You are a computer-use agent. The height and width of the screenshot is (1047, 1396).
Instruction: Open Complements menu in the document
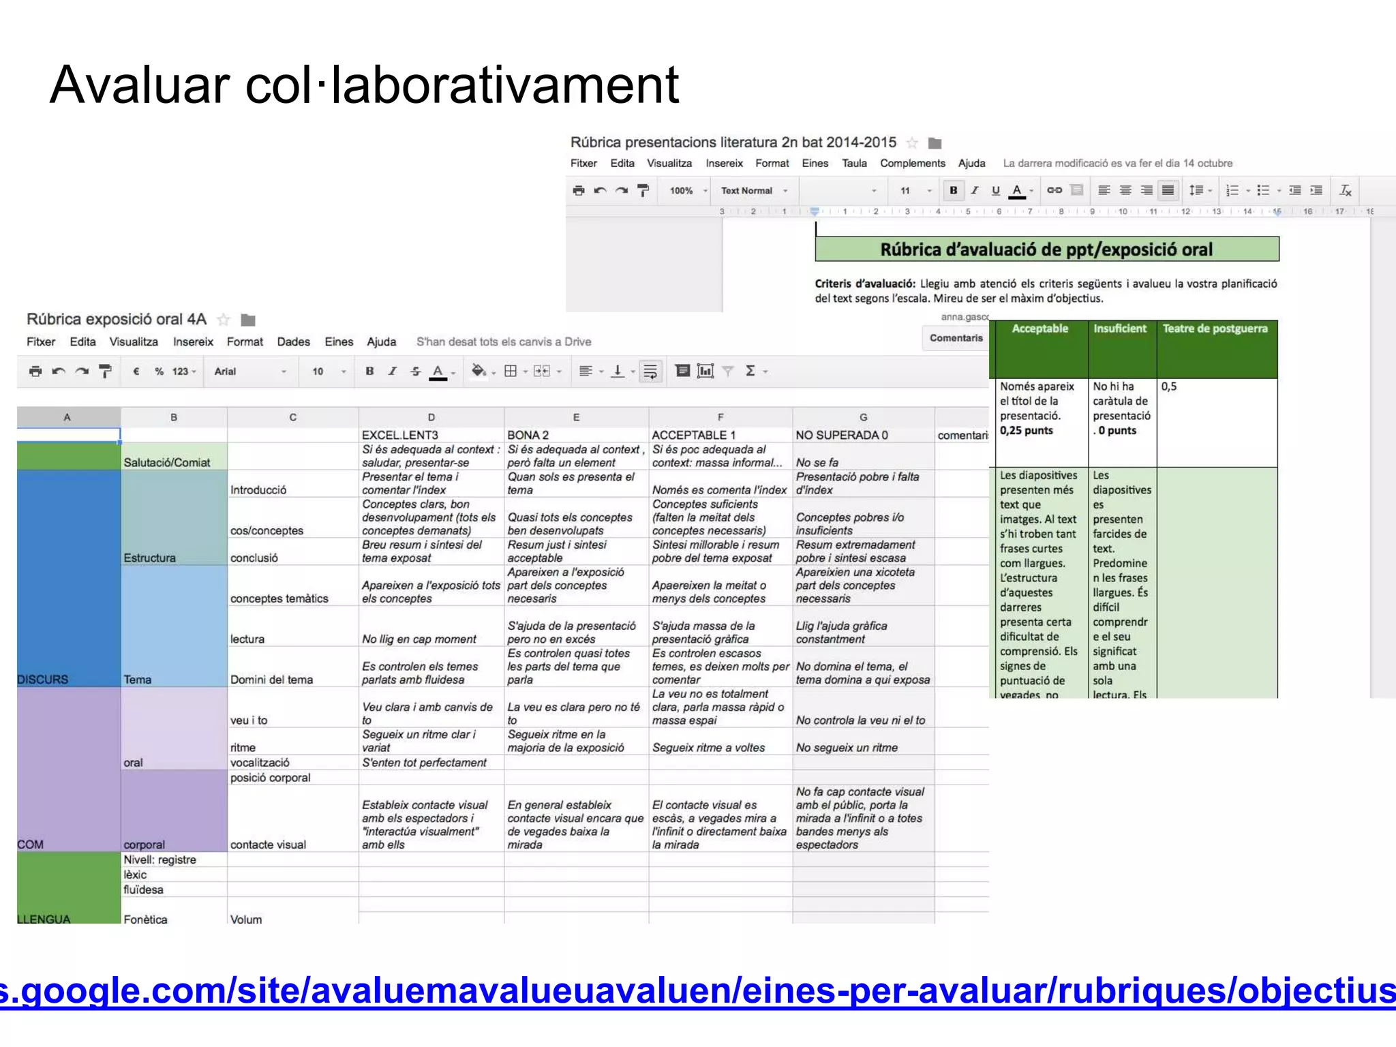pyautogui.click(x=913, y=164)
